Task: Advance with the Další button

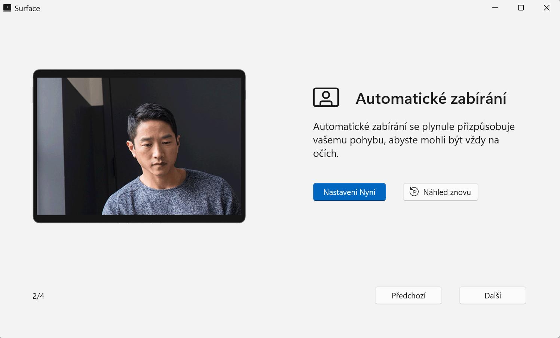Action: point(492,295)
